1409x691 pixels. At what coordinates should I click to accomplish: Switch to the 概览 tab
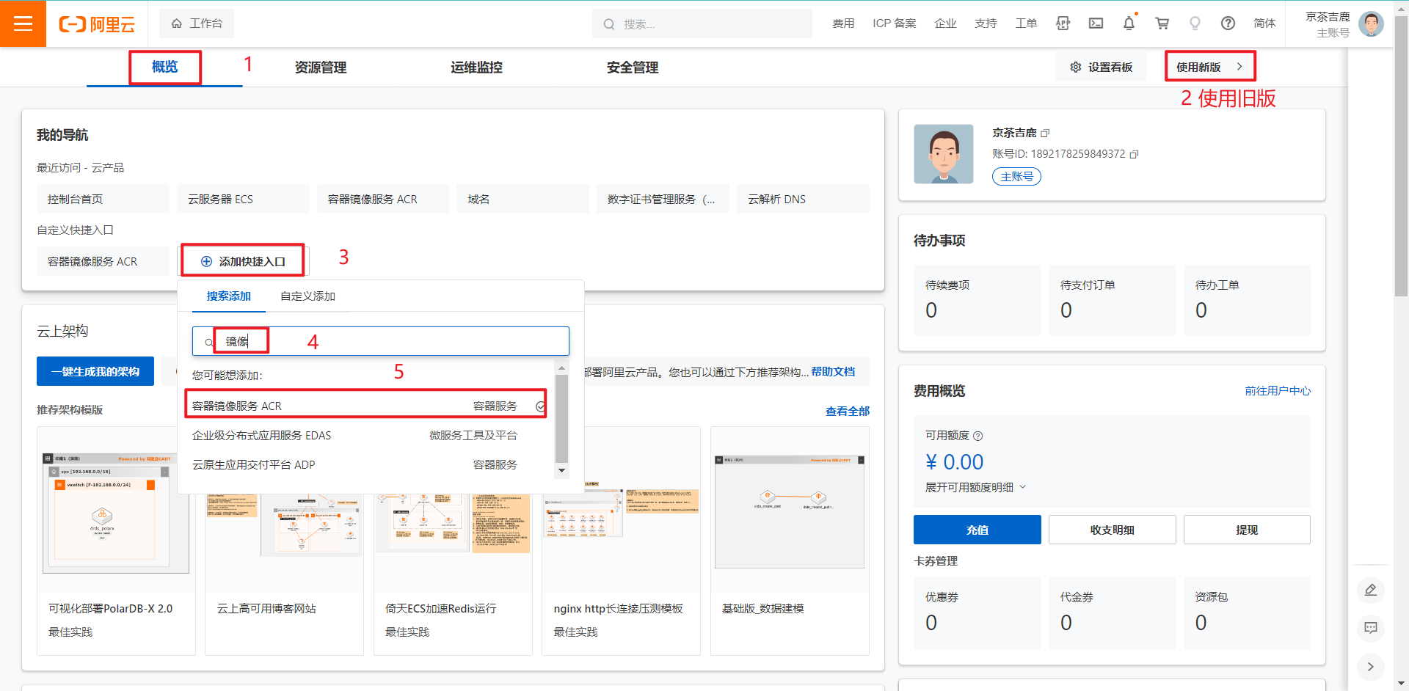[x=164, y=67]
